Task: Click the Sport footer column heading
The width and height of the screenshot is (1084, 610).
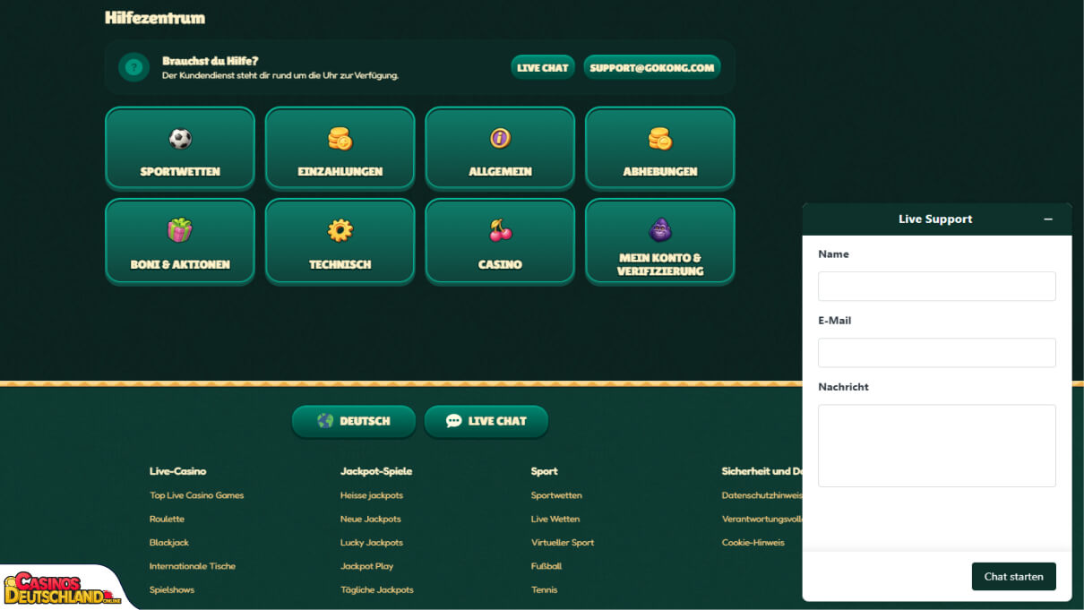Action: [x=545, y=471]
